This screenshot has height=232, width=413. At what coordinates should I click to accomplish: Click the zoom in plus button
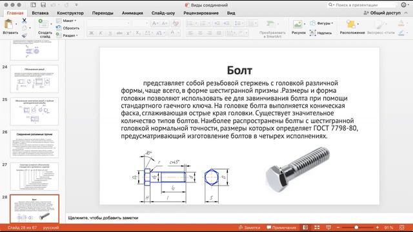point(377,227)
